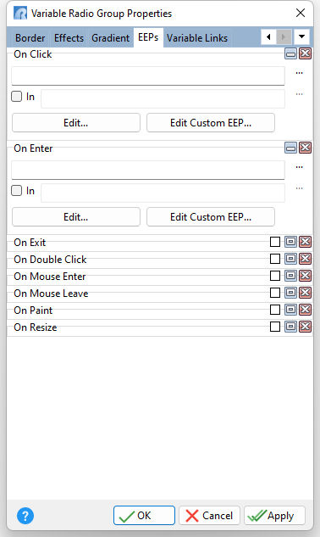This screenshot has height=537, width=320.
Task: Open the tab list dropdown arrow
Action: (x=301, y=36)
